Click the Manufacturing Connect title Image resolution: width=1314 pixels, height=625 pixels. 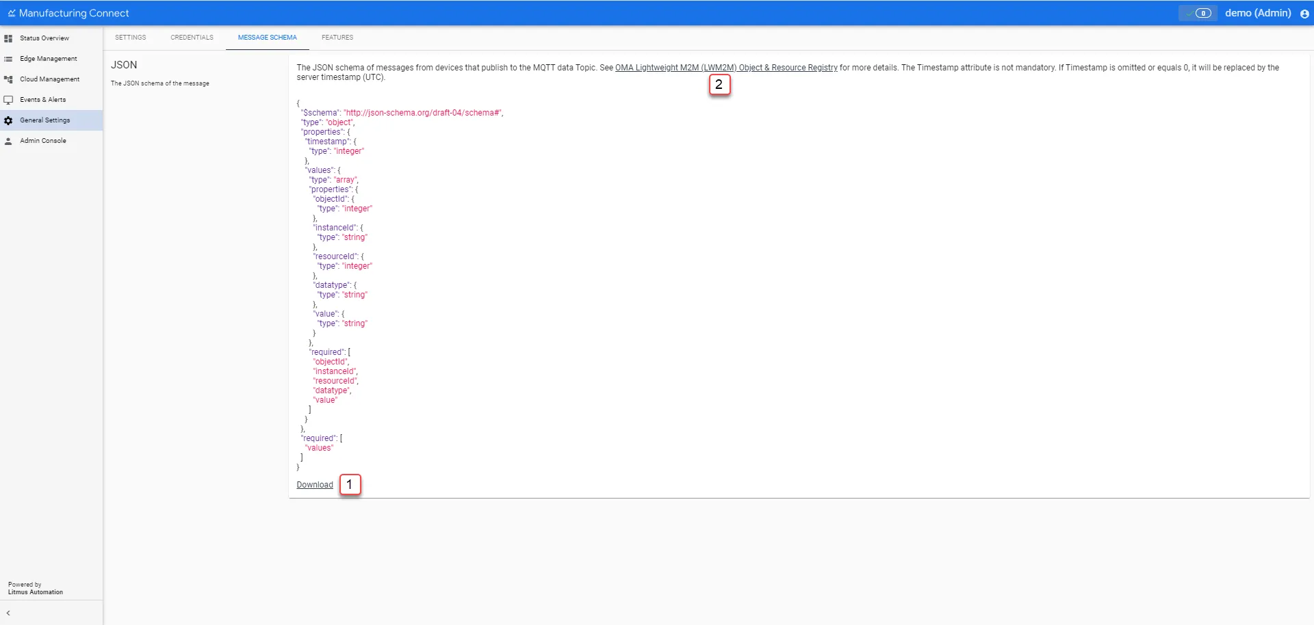point(74,13)
